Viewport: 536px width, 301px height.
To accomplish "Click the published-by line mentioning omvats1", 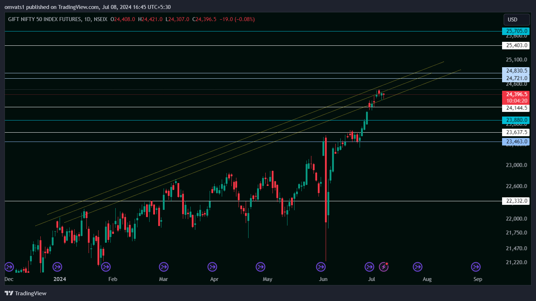I will [x=87, y=7].
